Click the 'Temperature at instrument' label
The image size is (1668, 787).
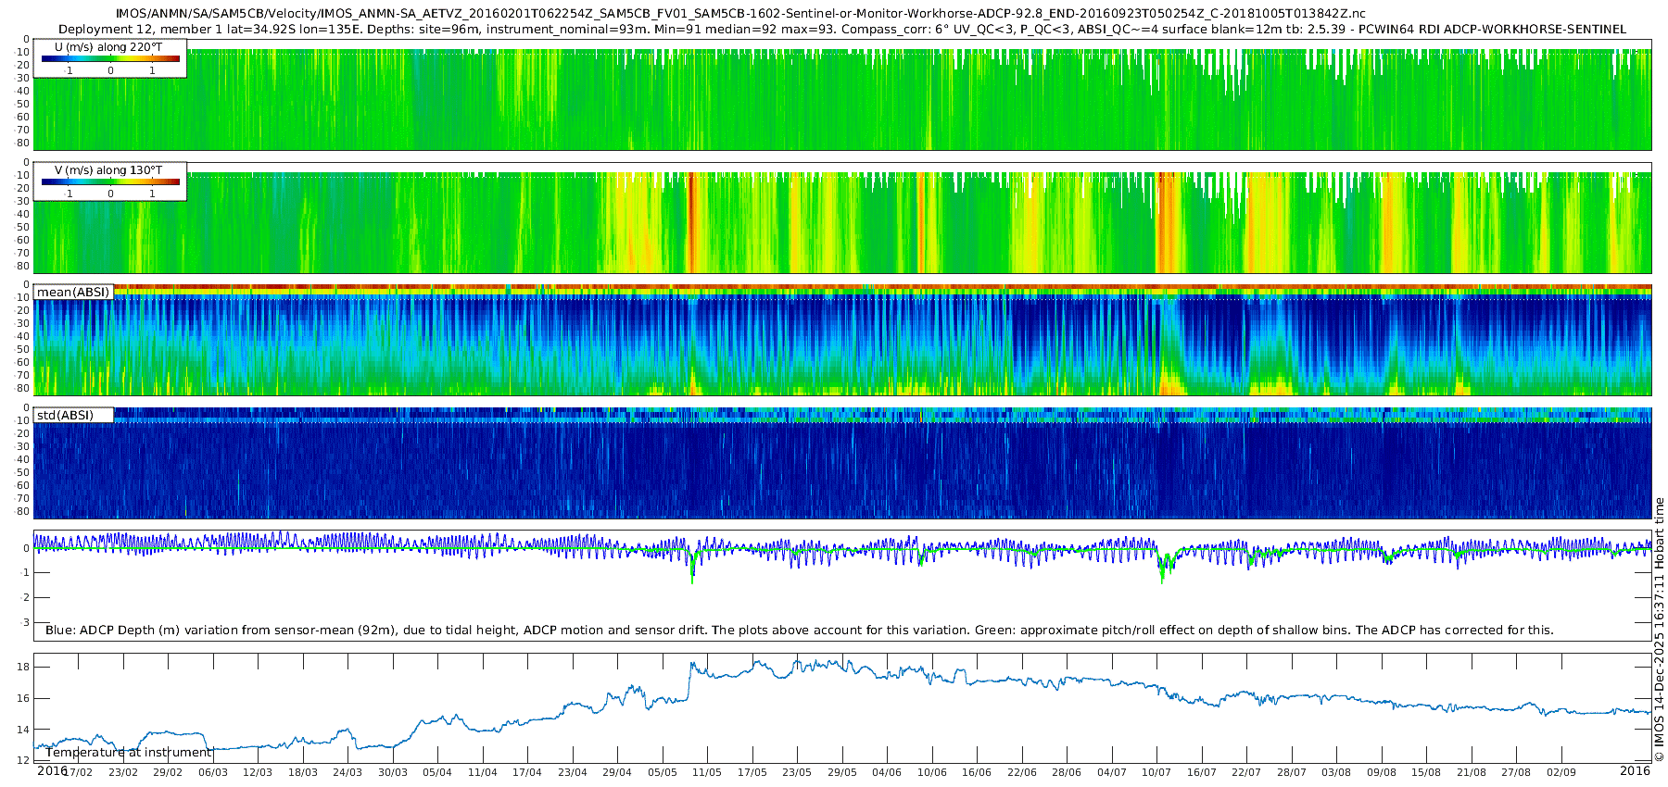point(129,753)
